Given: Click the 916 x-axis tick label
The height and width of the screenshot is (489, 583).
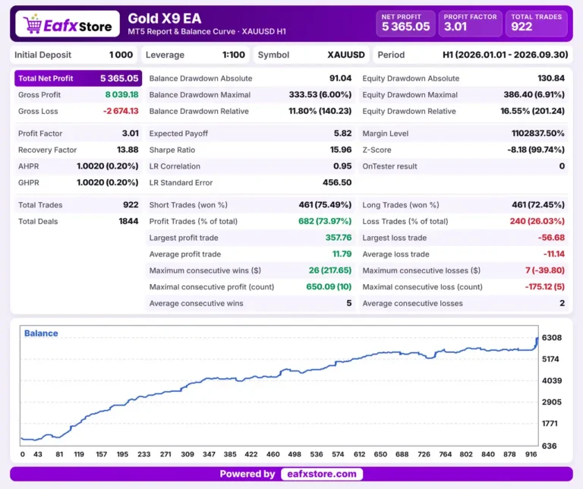Looking at the screenshot, I should [x=531, y=454].
